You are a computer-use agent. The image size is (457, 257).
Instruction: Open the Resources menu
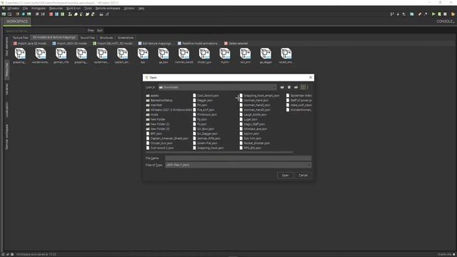(56, 9)
